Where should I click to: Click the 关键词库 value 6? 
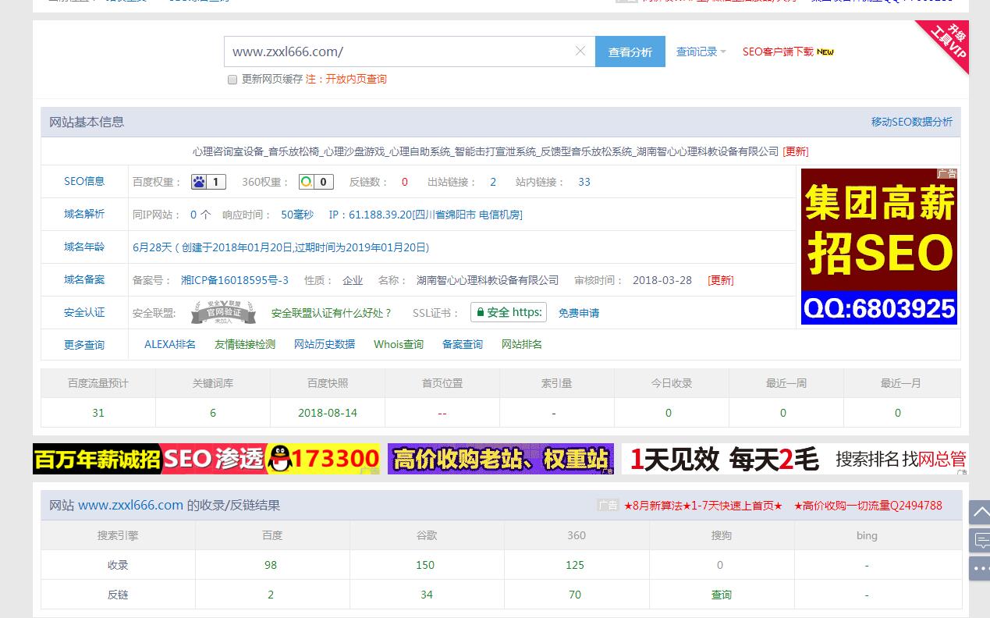click(x=213, y=413)
